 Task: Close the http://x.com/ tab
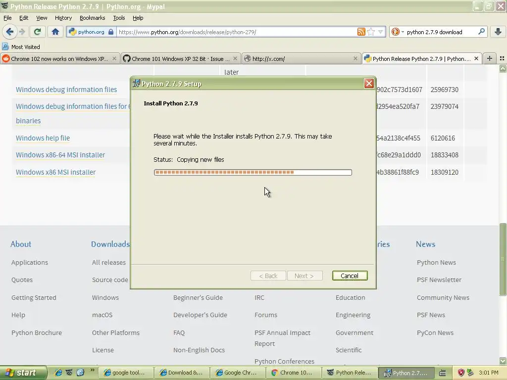pyautogui.click(x=355, y=58)
